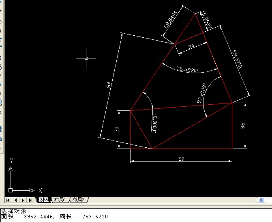The height and width of the screenshot is (222, 272).
Task: Choose the Hatch tool icon
Action: tap(0, 129)
